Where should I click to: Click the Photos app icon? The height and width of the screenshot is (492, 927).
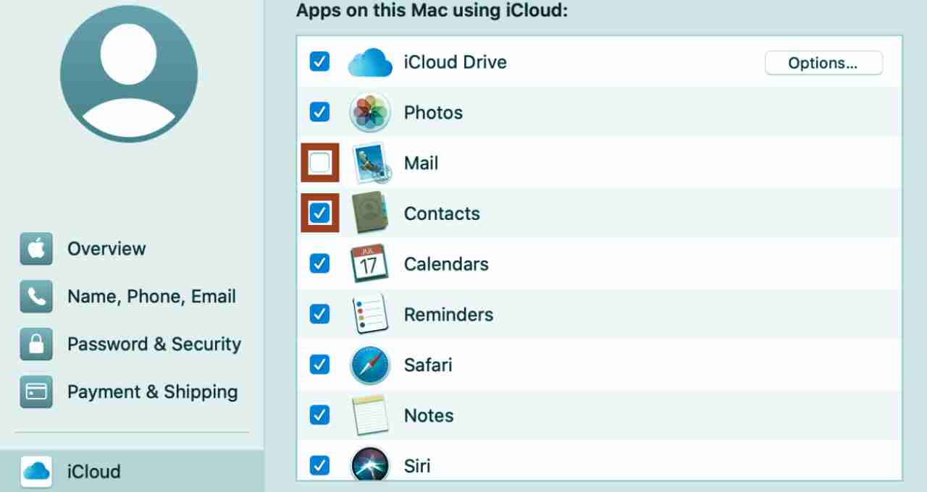(x=370, y=112)
